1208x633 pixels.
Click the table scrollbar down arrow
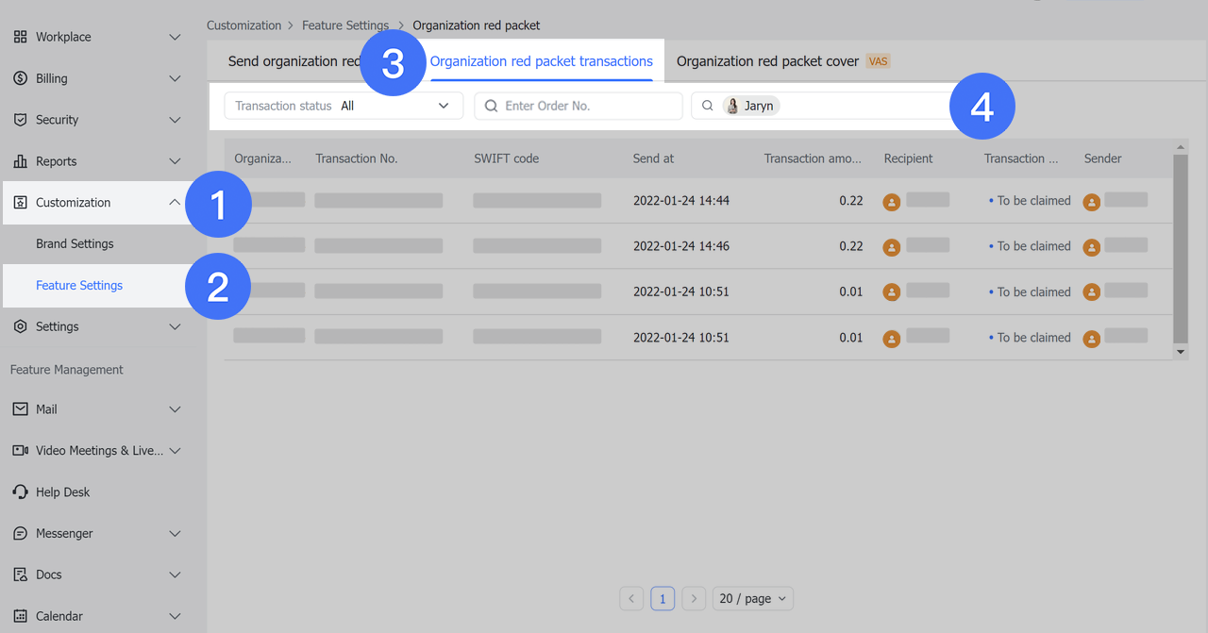pyautogui.click(x=1181, y=352)
